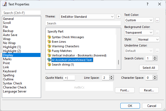The image size is (166, 111).
Task: Click the AI Assisted Unconfirmed Text icon
Action: [49, 60]
